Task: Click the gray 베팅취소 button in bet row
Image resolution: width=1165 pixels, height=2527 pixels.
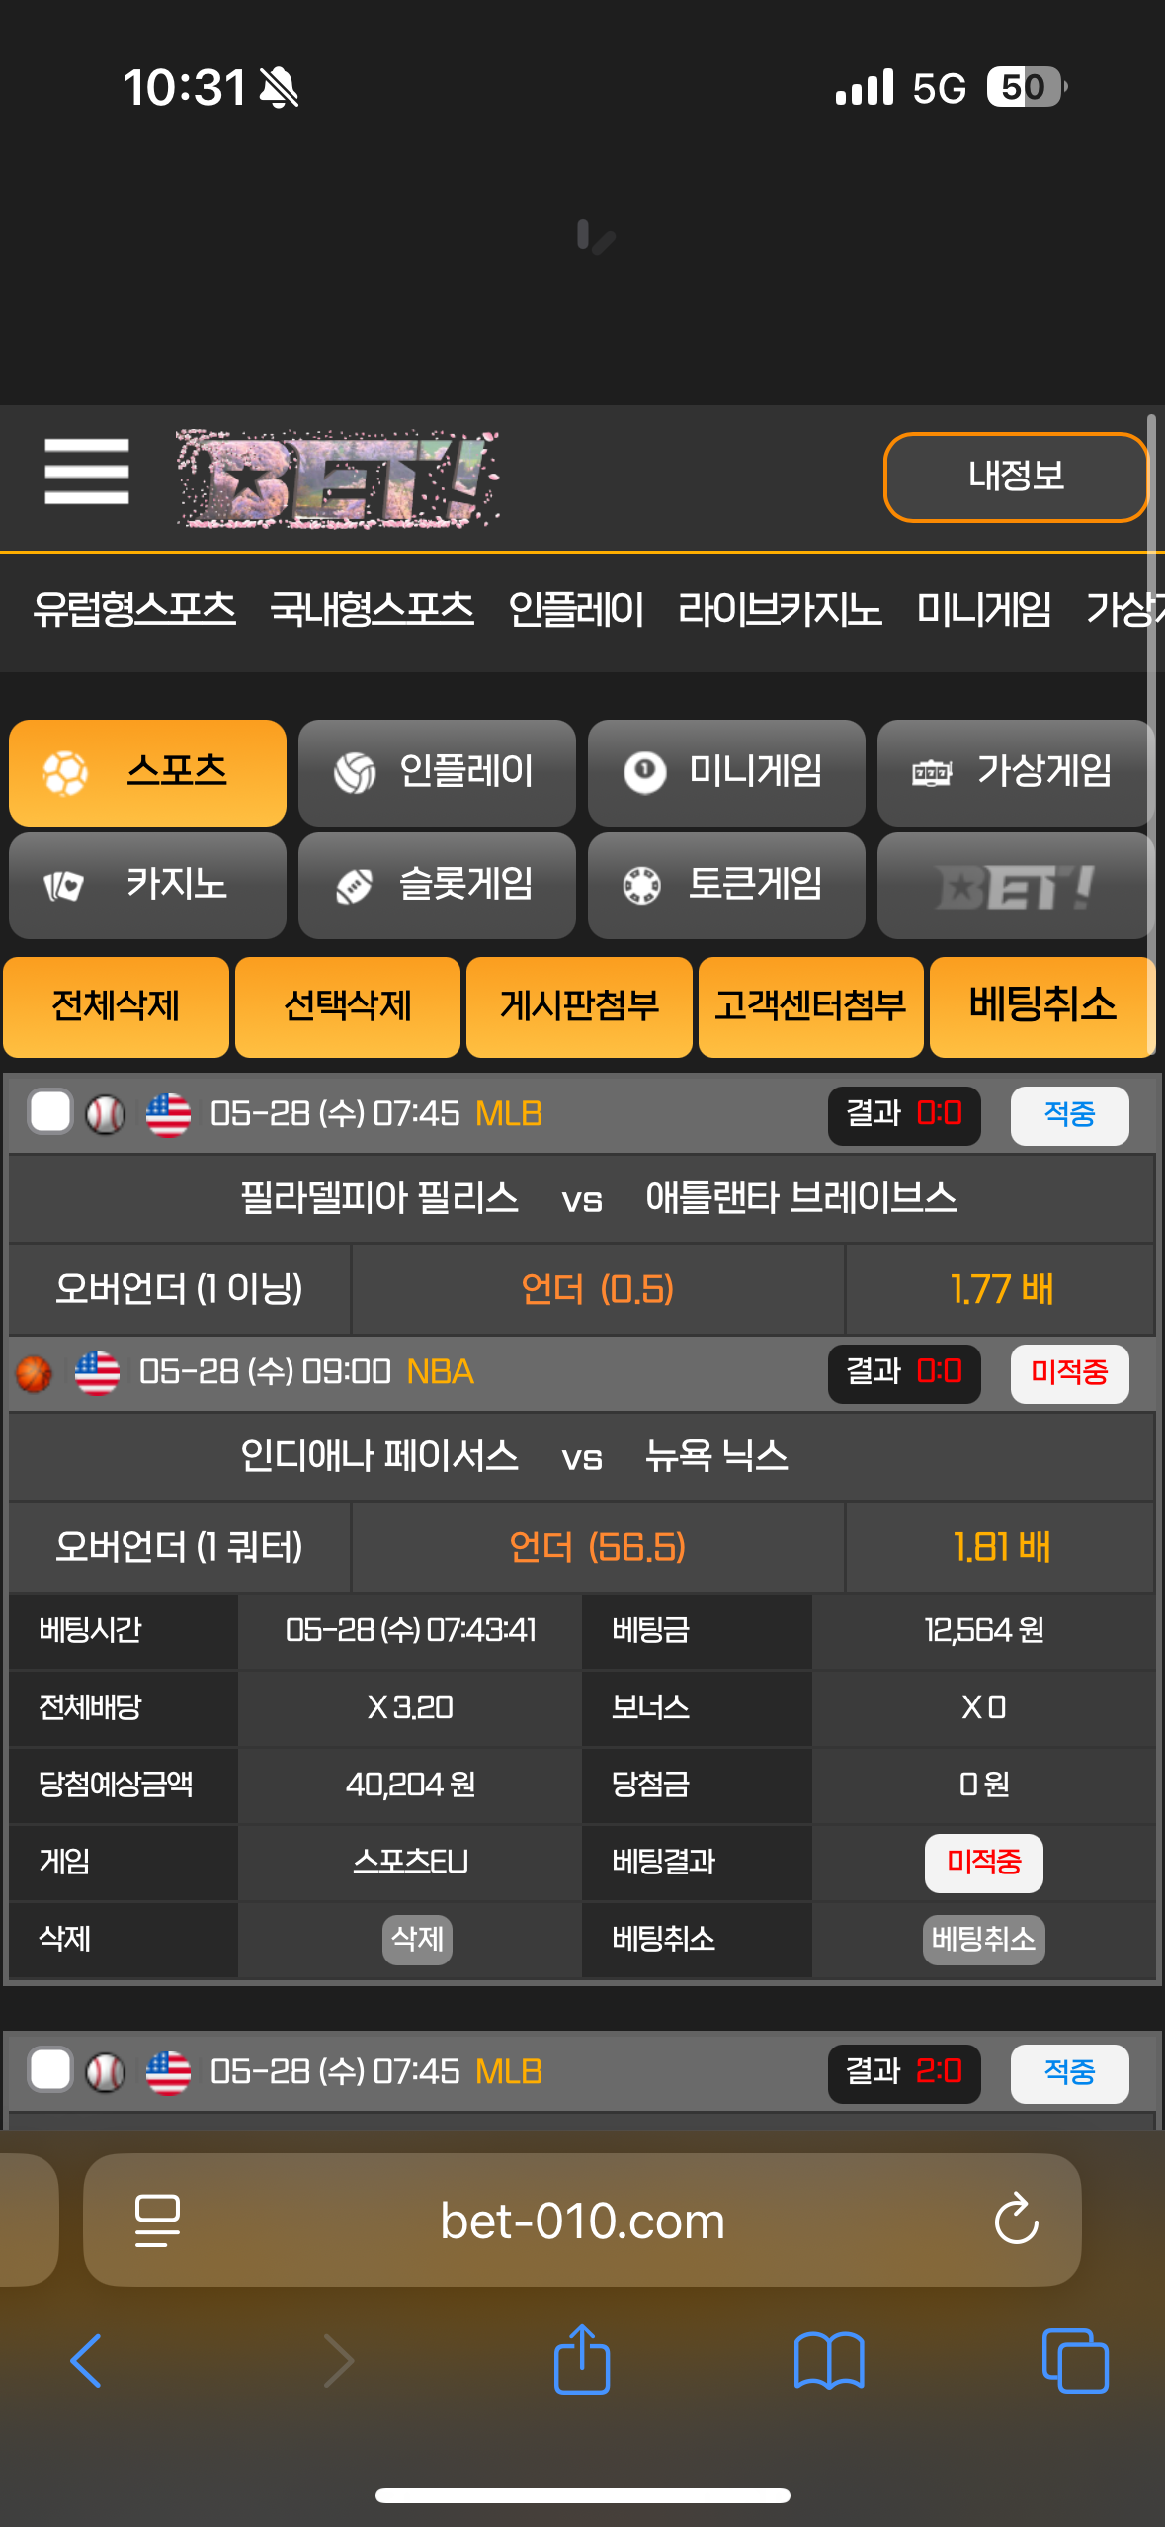Action: tap(983, 1939)
